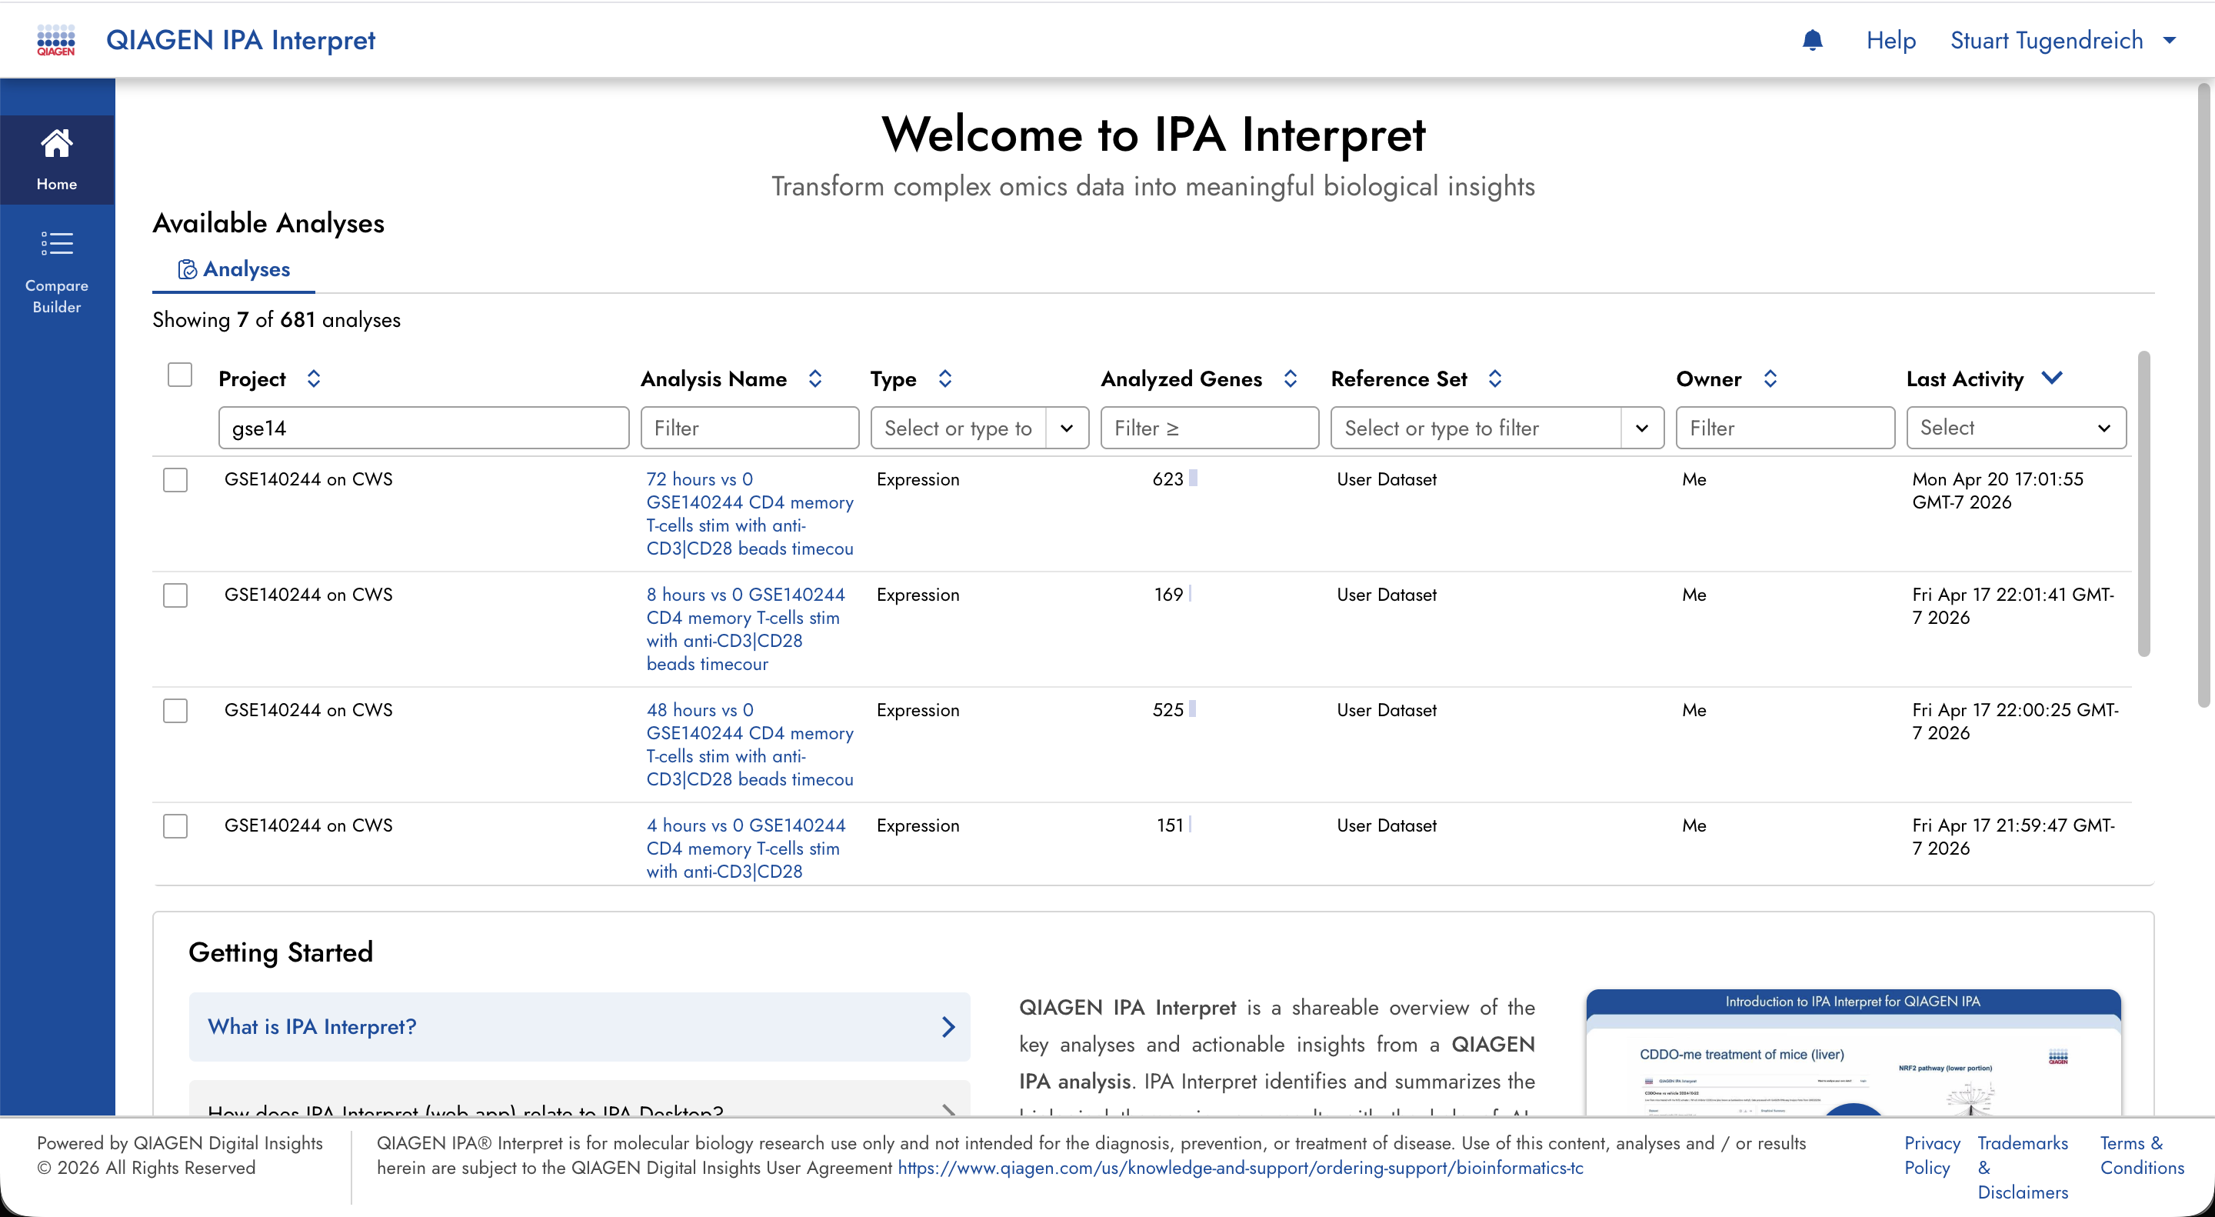
Task: Open Stuart Tugendreich account menu
Action: [x=2063, y=41]
